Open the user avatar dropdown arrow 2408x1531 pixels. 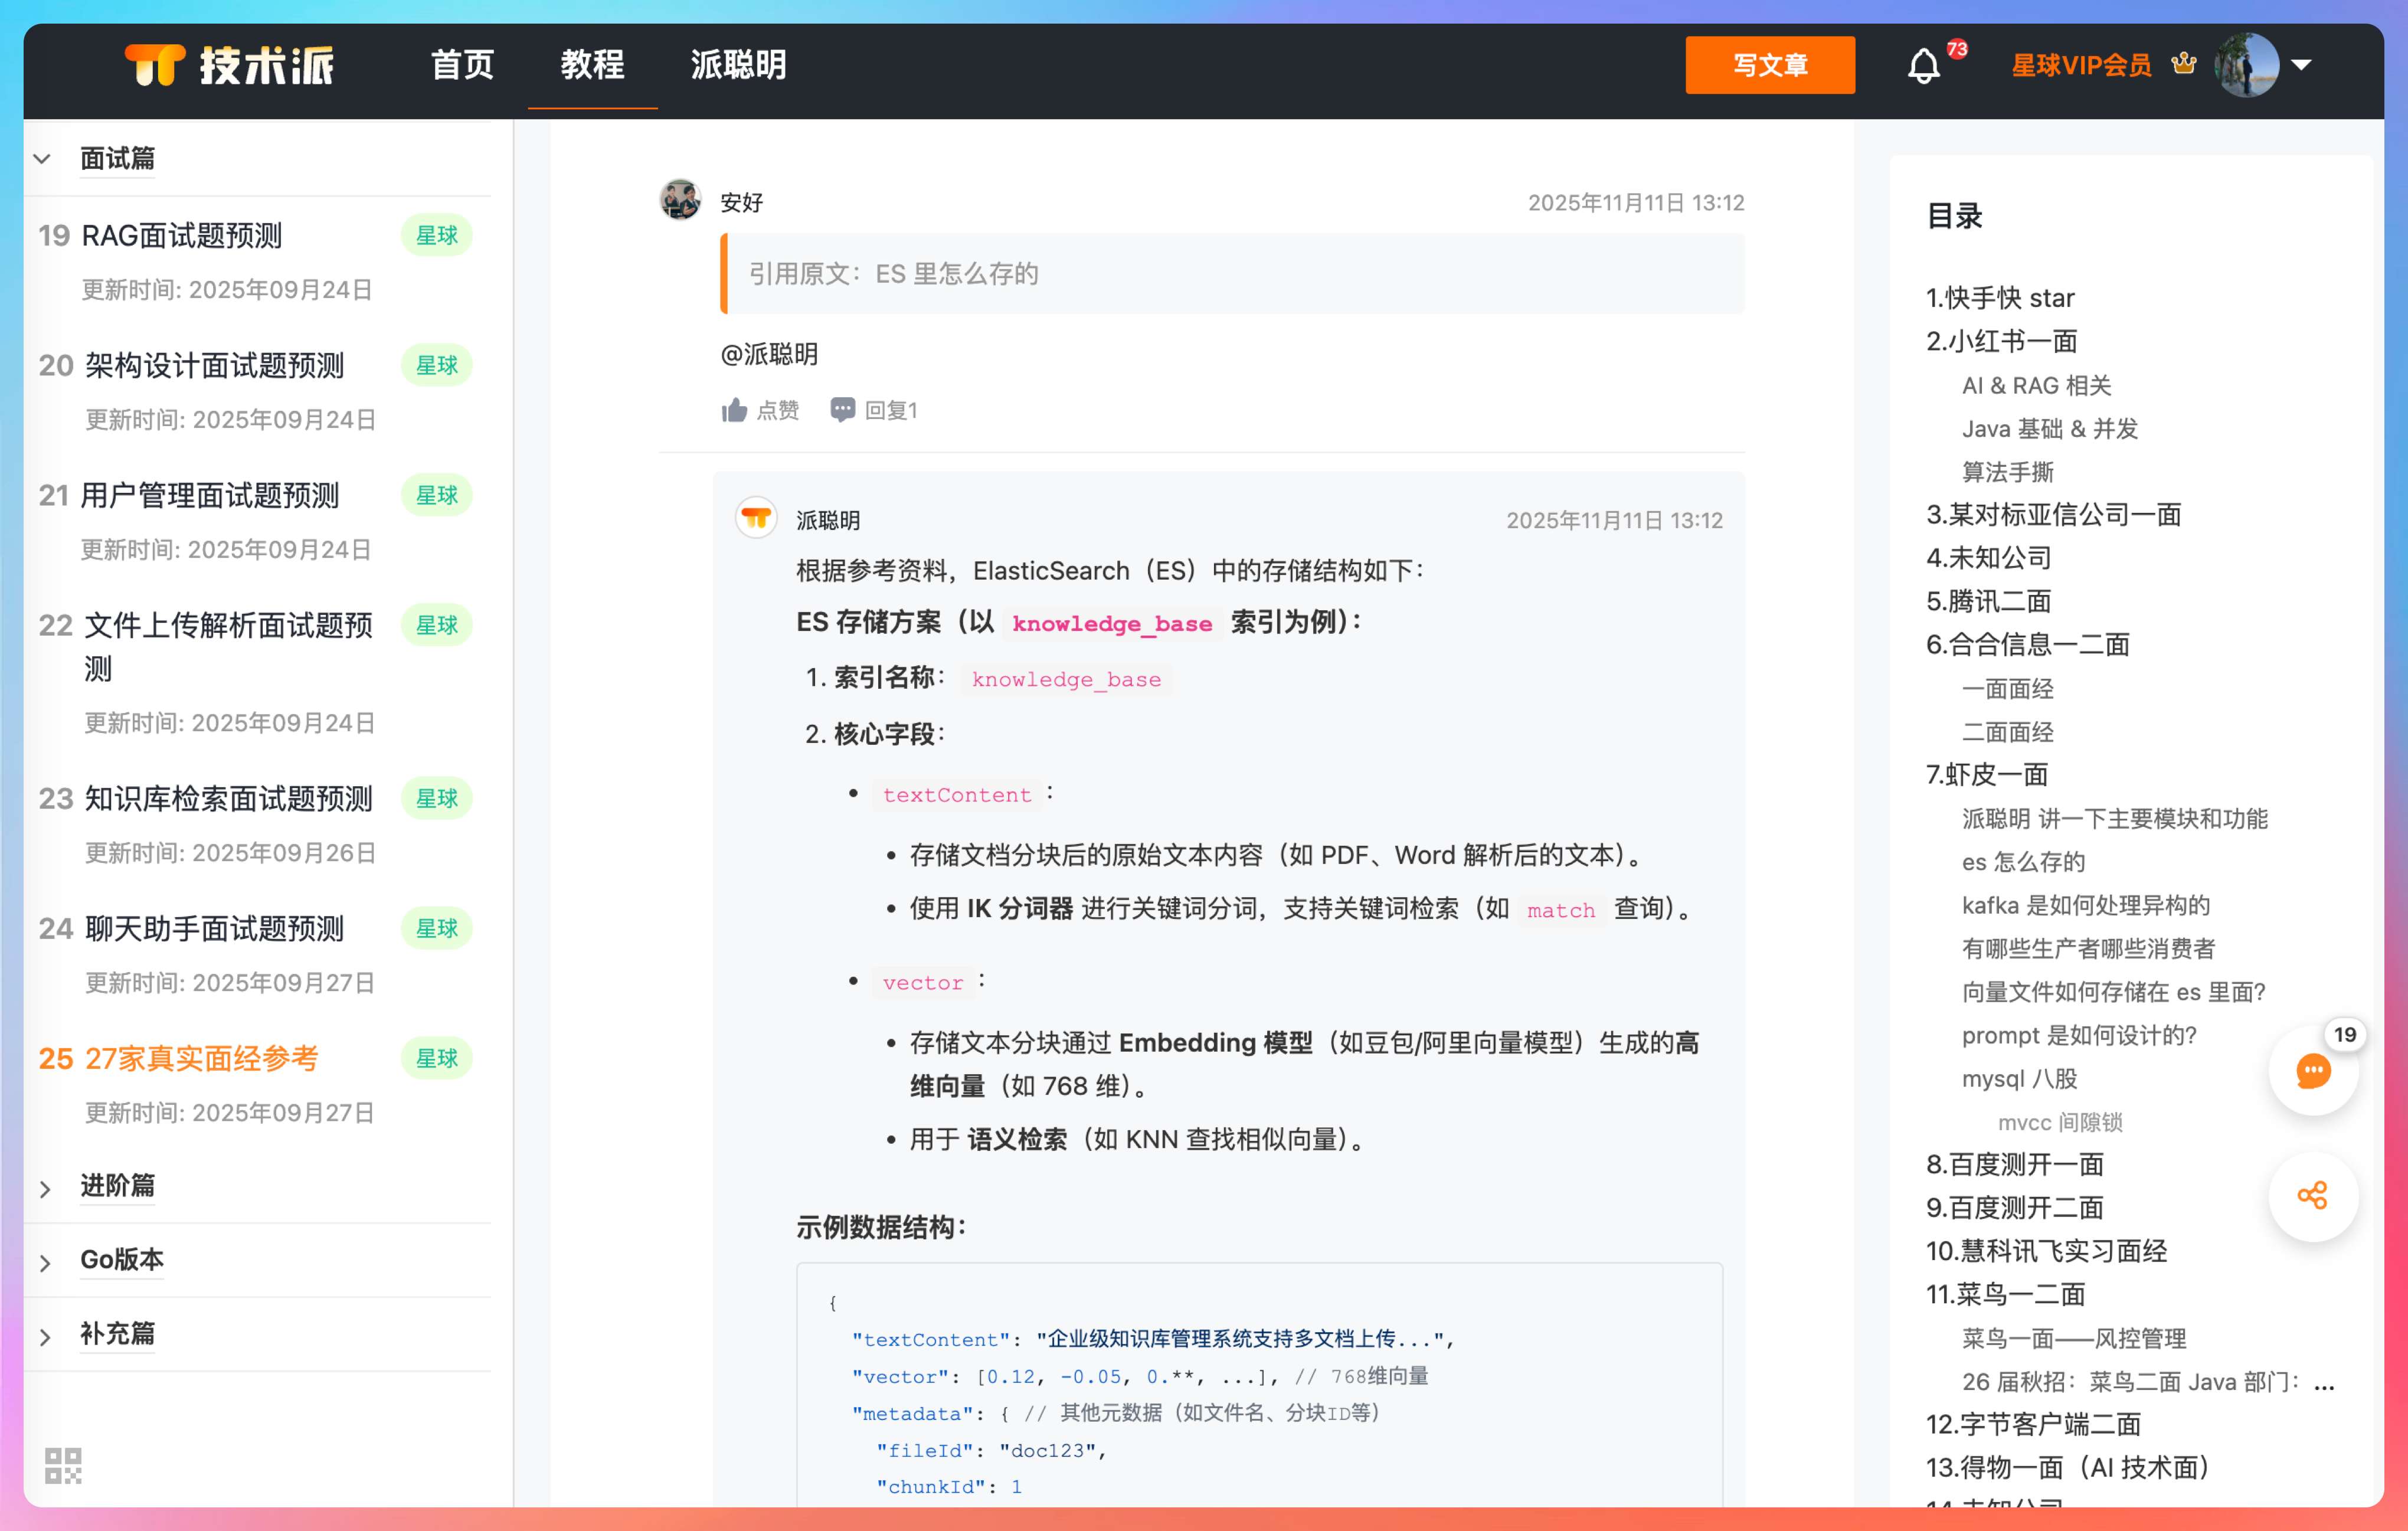point(2301,65)
